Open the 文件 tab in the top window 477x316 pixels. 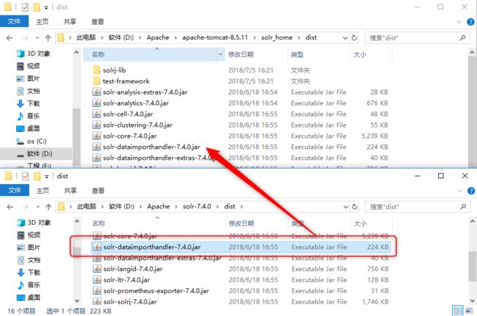14,21
